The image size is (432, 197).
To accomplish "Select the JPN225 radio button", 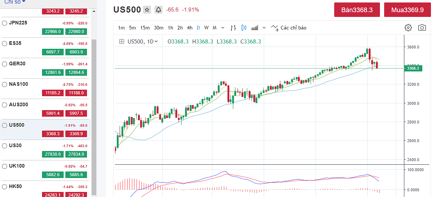I will 5,23.
